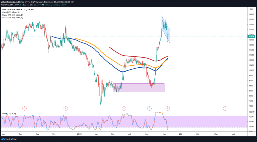This screenshot has width=257, height=142.
Task: Click the blue dividend 'D' marker
Action: pyautogui.click(x=149, y=108)
